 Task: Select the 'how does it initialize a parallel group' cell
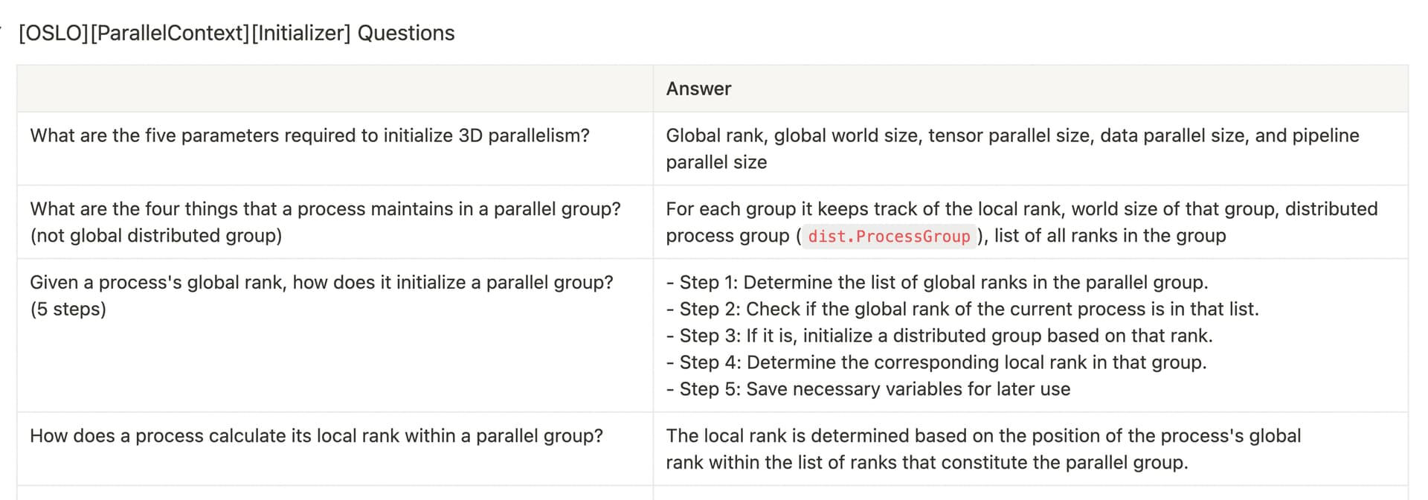pyautogui.click(x=335, y=336)
